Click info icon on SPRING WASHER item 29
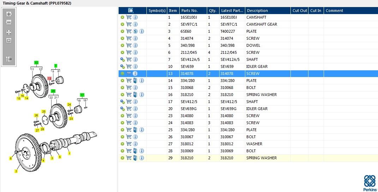 pos(142,158)
